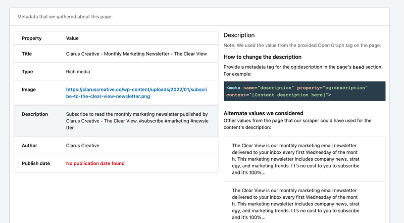
Task: Click the page title value text
Action: point(136,54)
